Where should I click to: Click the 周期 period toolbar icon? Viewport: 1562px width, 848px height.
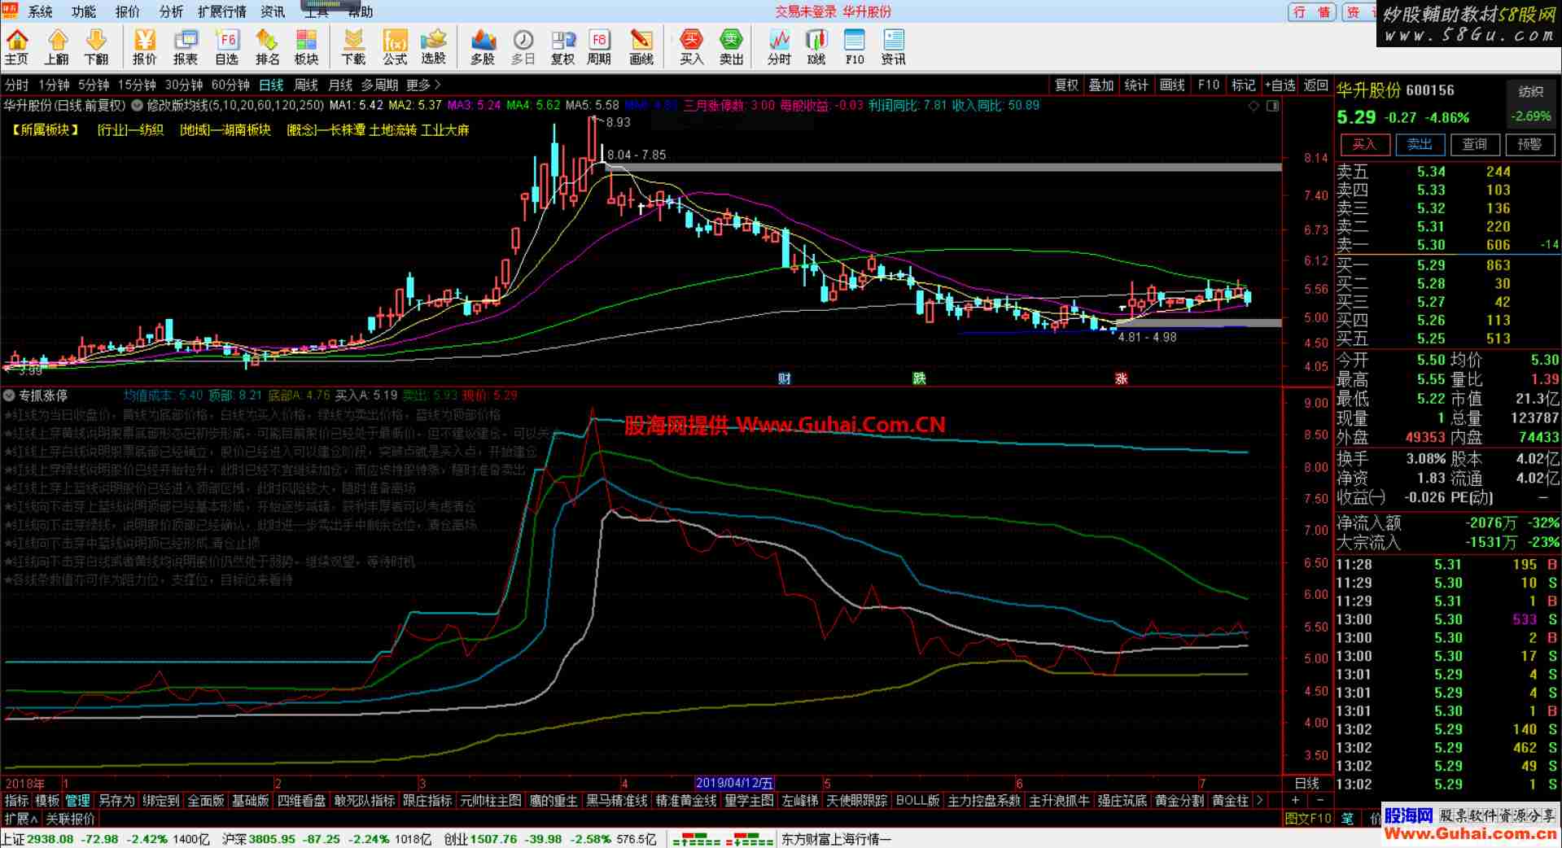click(599, 47)
